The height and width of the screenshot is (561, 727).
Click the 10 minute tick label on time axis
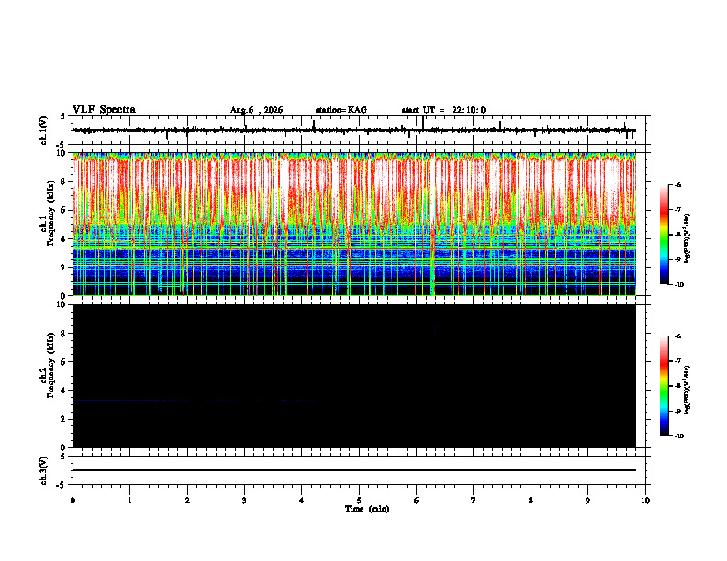click(645, 500)
